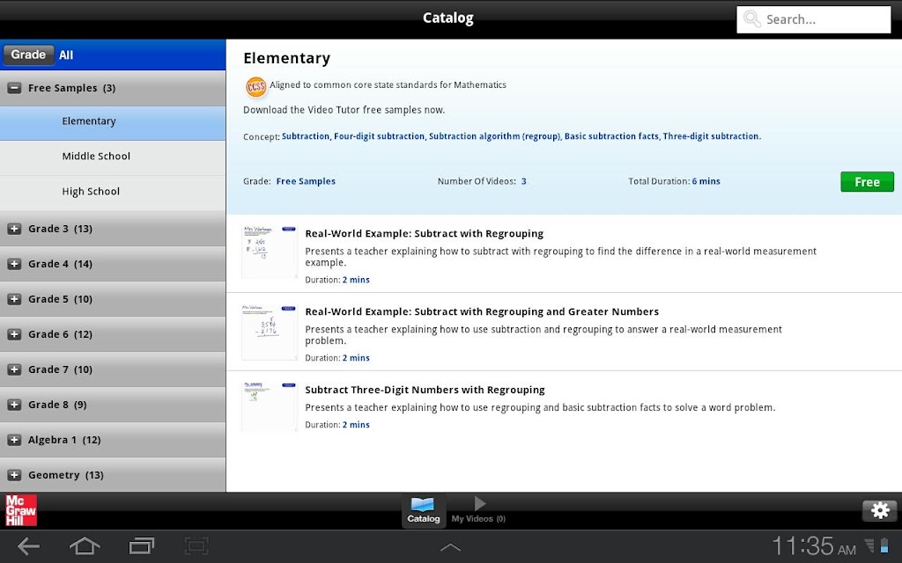This screenshot has width=902, height=563.
Task: Click the magnifier icon in search box
Action: 752,19
